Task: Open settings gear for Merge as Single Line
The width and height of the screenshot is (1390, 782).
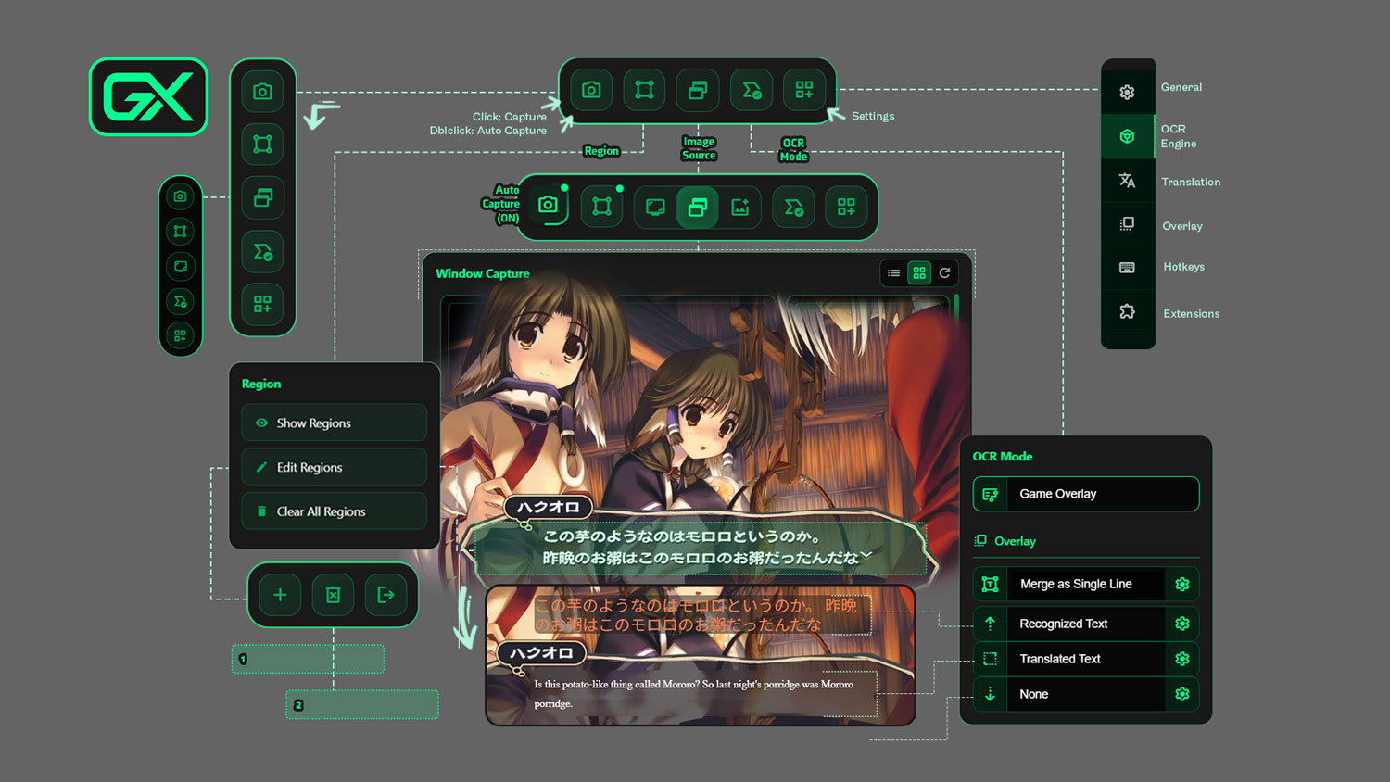Action: [x=1181, y=584]
